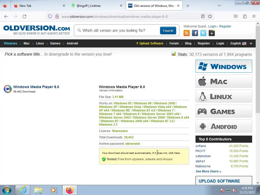Open the Twitter social icon
Screen dimensions: 260x195
(203, 33)
